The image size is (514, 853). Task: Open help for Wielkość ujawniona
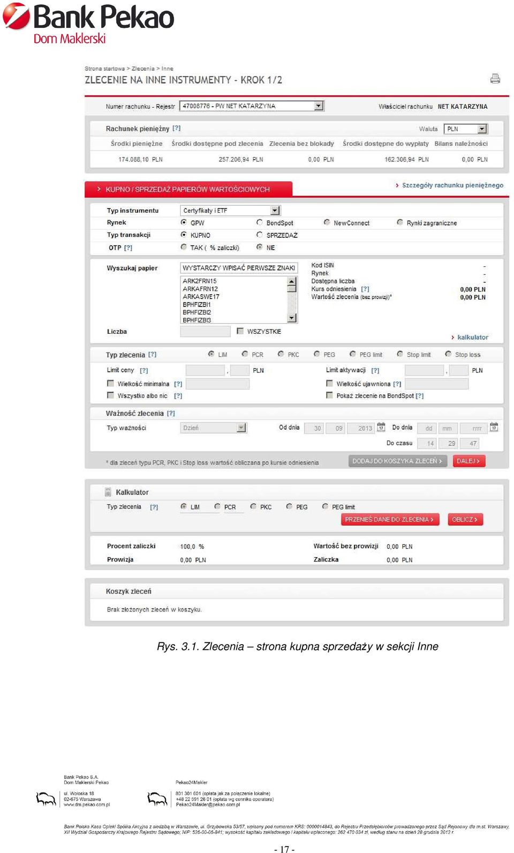(397, 384)
